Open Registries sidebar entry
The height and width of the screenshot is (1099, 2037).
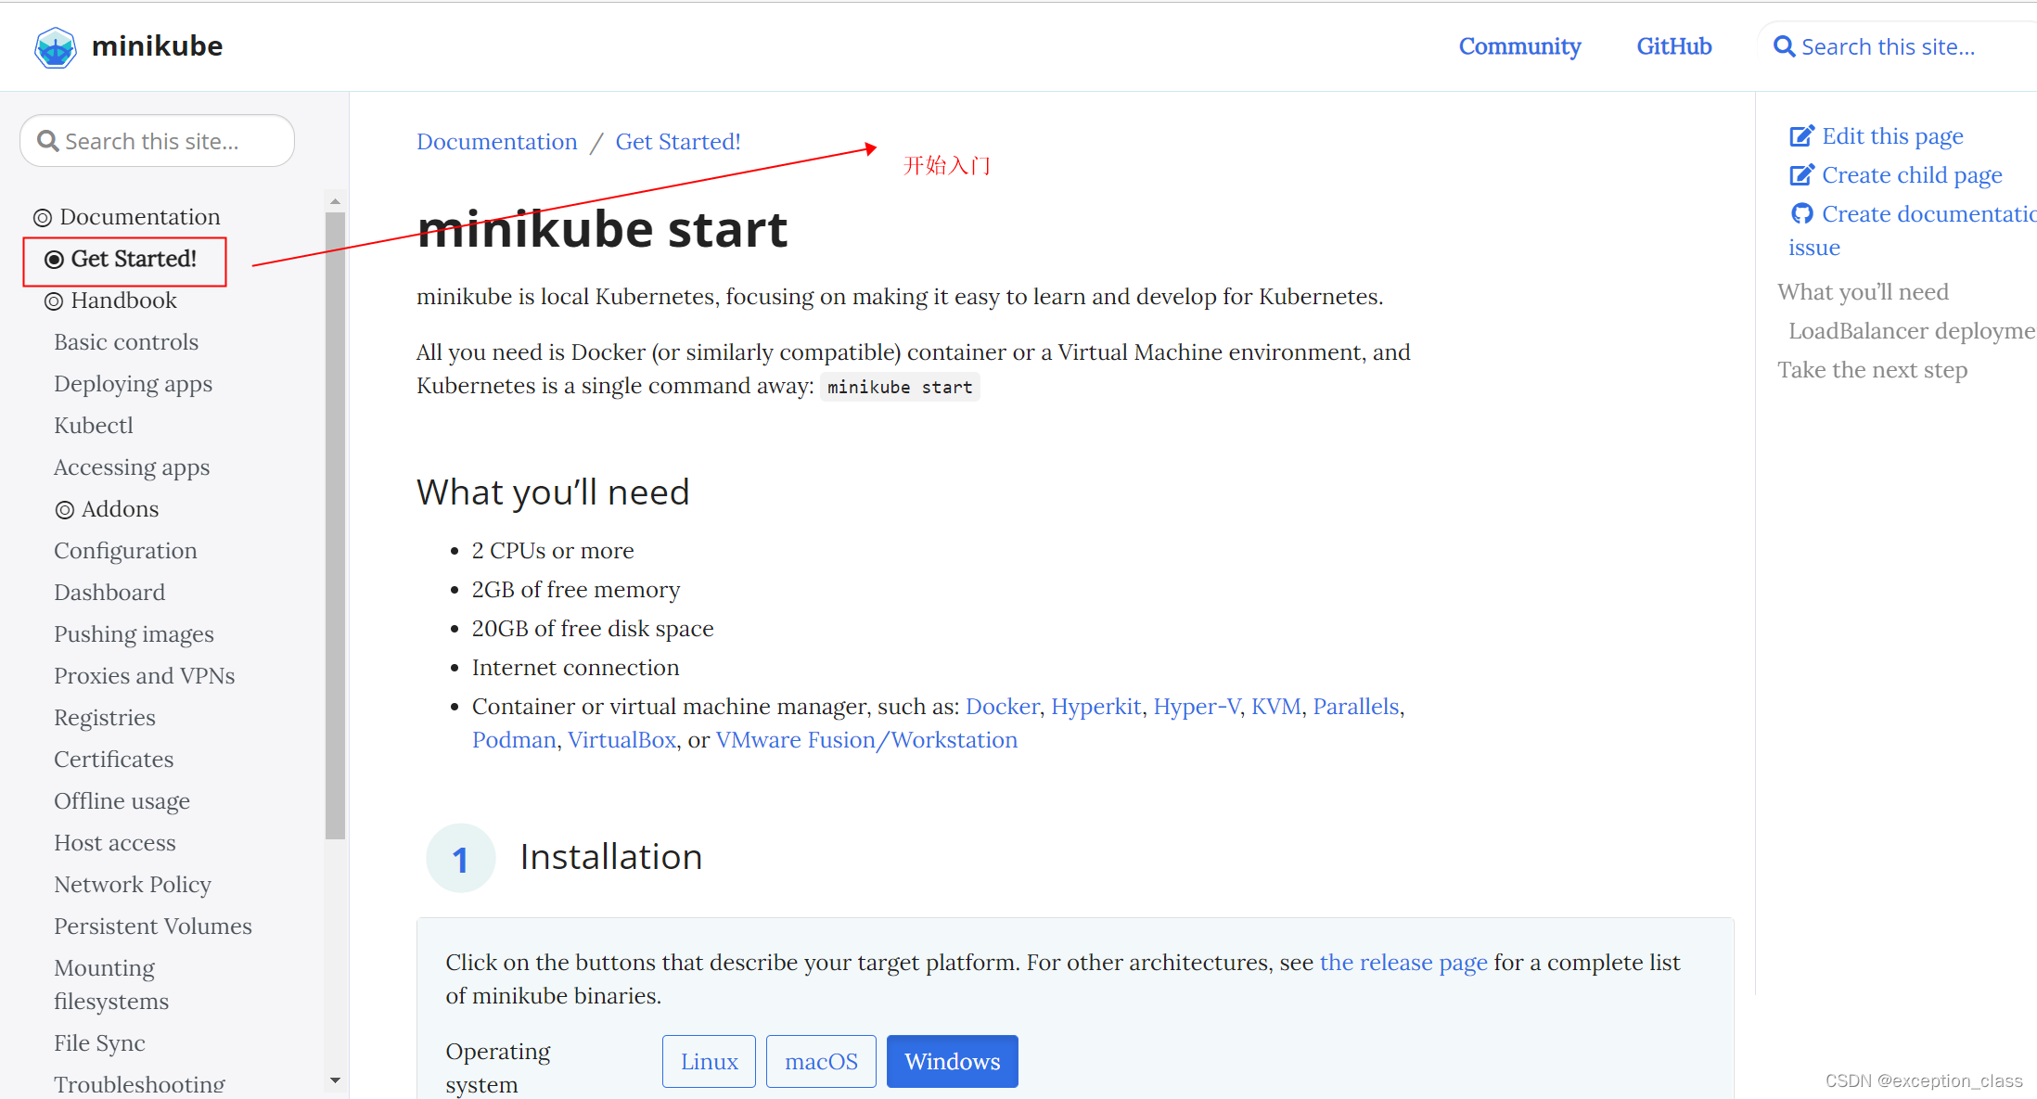[x=105, y=718]
